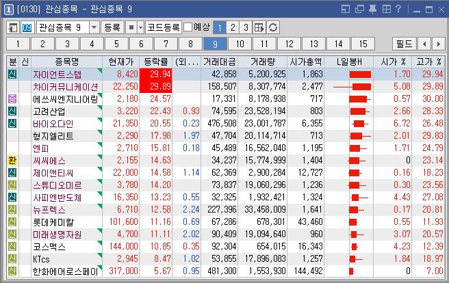Image resolution: width=449 pixels, height=283 pixels.
Task: Click the refresh icon in toolbar
Action: click(273, 28)
